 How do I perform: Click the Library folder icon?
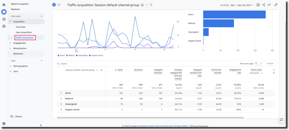[12, 116]
